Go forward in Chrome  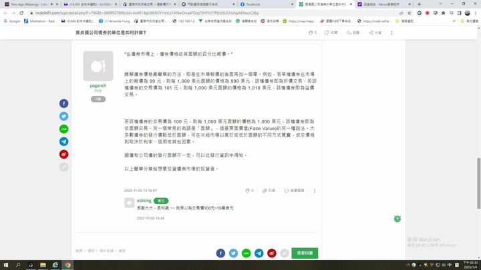13,13
